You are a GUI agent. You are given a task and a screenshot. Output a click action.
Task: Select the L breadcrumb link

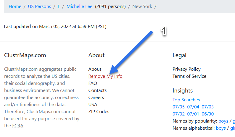tap(59, 6)
